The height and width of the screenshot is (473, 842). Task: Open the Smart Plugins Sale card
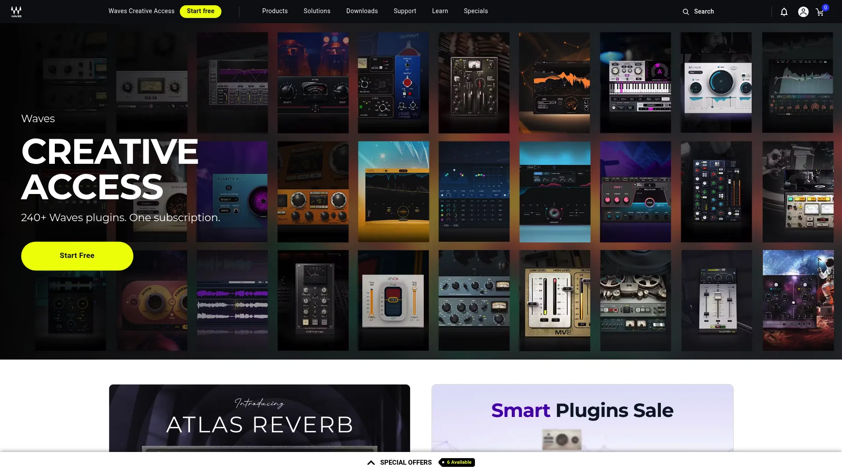[x=582, y=418]
